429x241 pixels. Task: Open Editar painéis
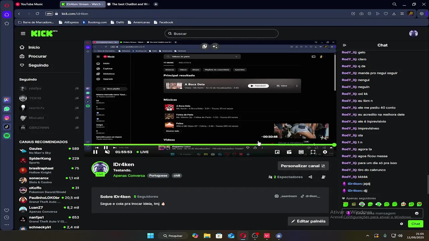click(x=308, y=221)
